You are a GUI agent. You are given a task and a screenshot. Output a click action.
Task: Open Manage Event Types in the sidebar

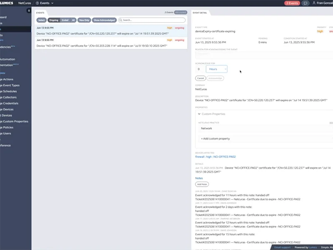point(10,85)
